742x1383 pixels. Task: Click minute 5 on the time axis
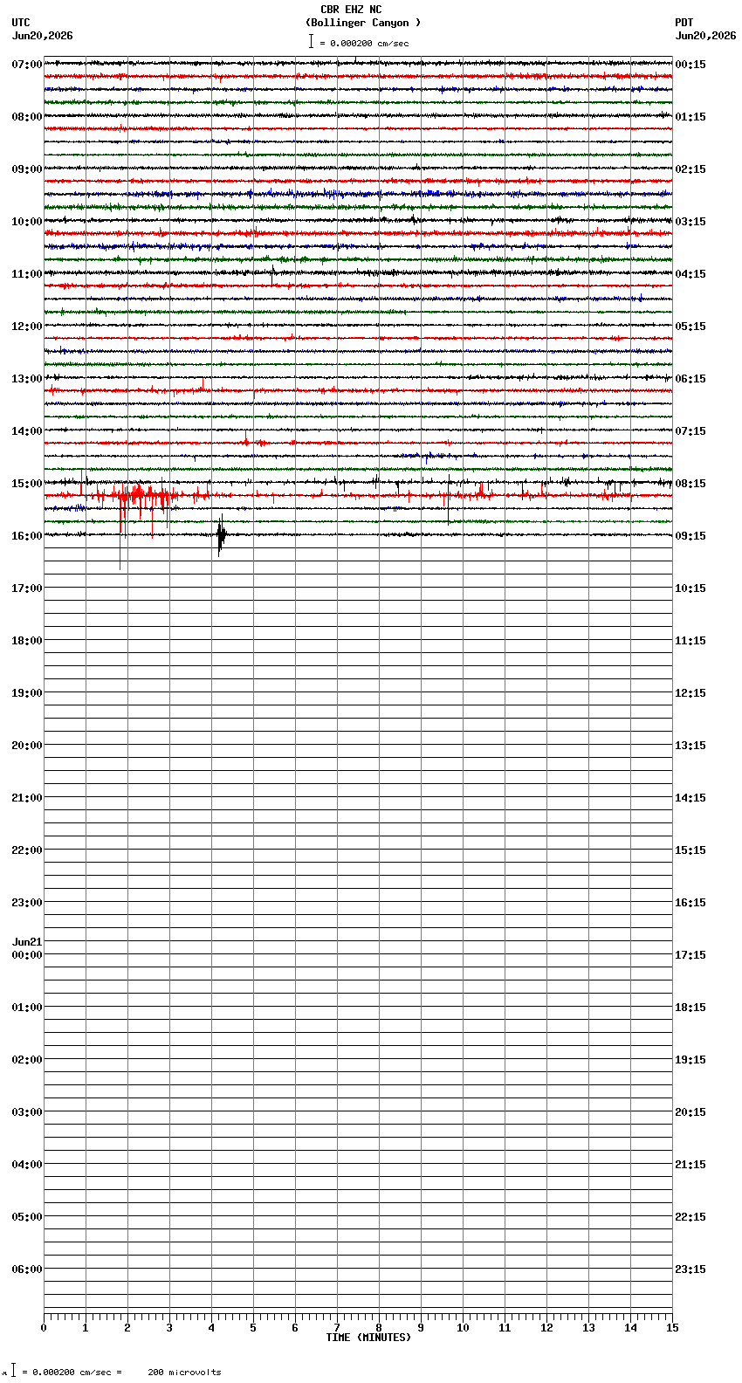(253, 1328)
